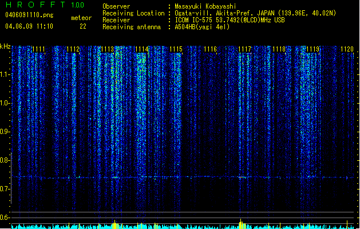The height and width of the screenshot is (229, 360).
Task: Click the 1113 time marker
Action: 108,49
